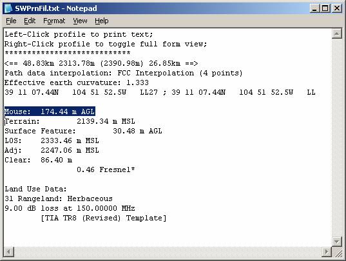Click the vertical scrollbar down arrow
The height and width of the screenshot is (261, 346).
click(337, 242)
